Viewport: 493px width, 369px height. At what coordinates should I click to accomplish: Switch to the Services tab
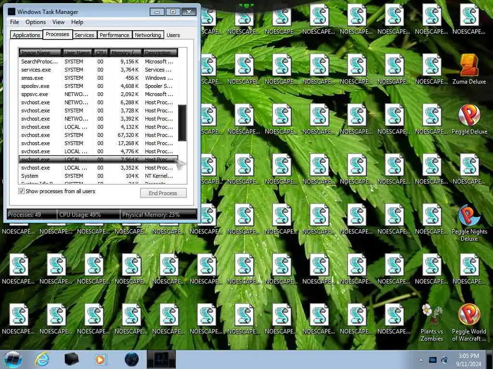click(x=84, y=35)
